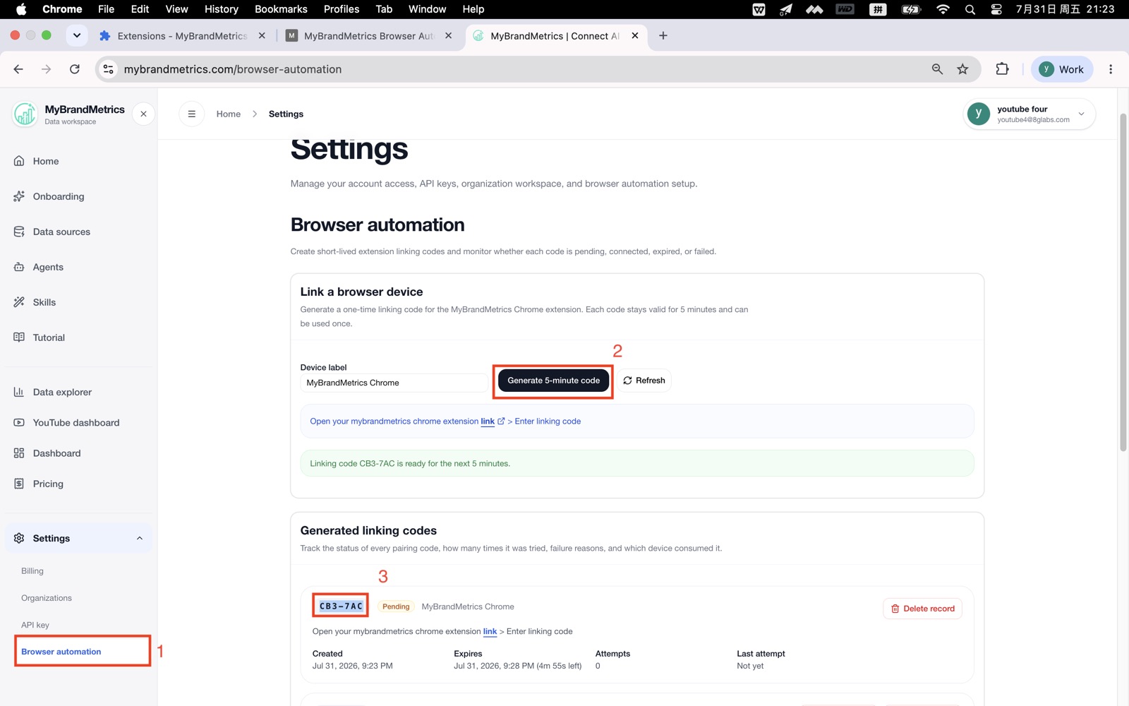The height and width of the screenshot is (706, 1129).
Task: Click Generate 5-minute code button
Action: click(553, 381)
